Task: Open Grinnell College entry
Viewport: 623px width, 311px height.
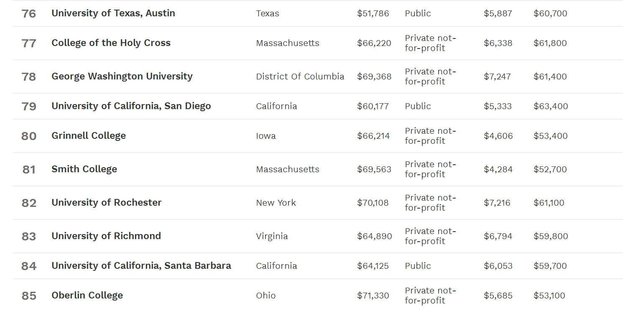Action: coord(89,136)
